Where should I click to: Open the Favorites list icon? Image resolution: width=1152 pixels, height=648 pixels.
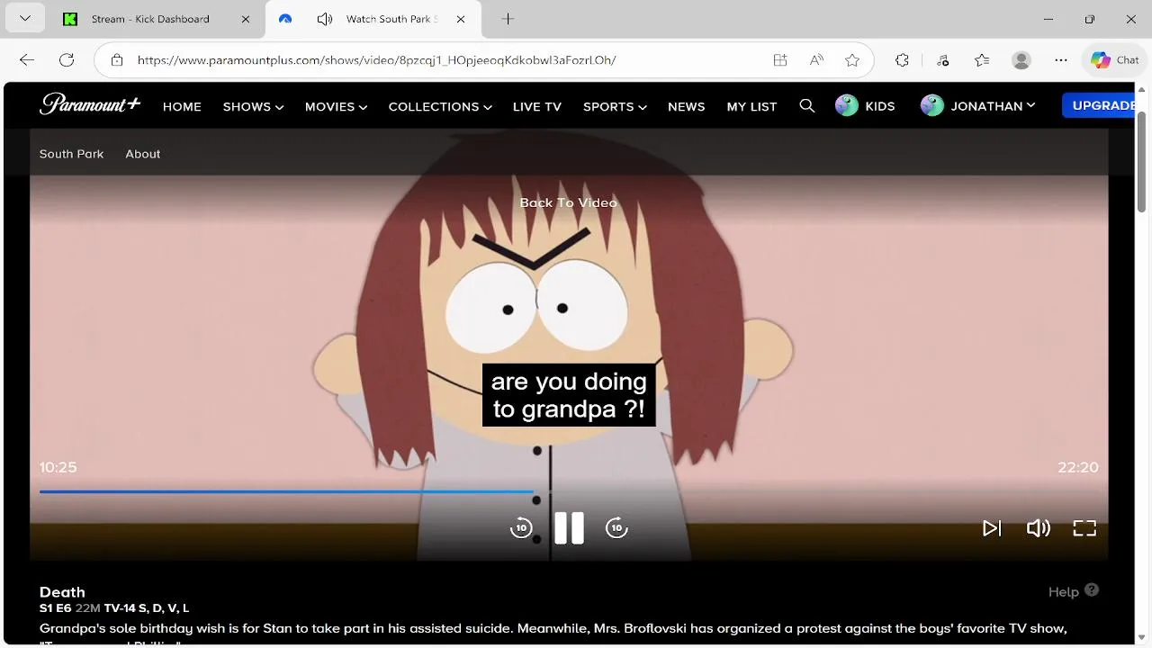[982, 60]
